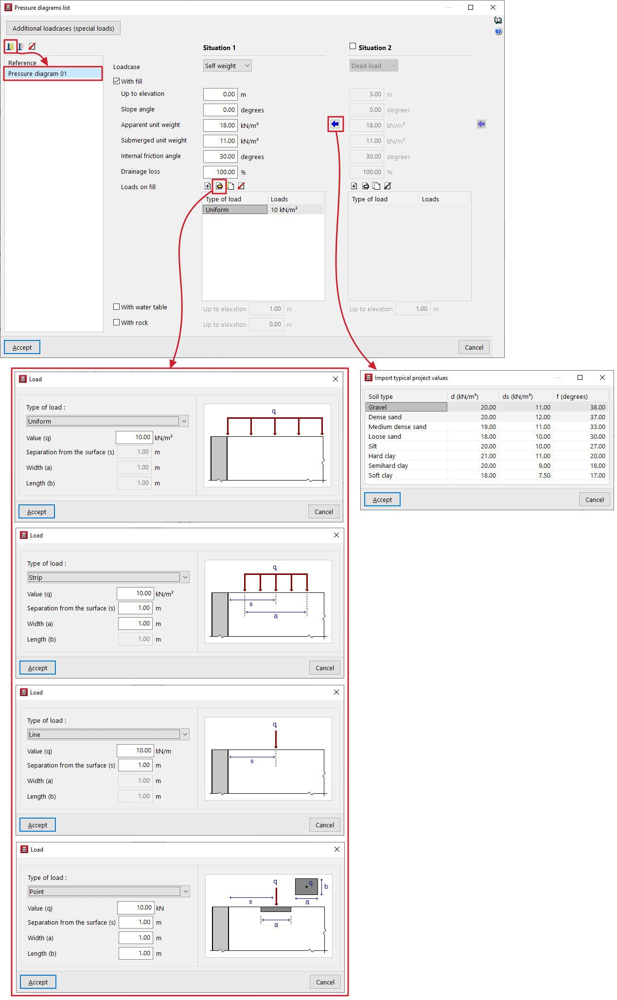Open the help book icon at top right

(x=498, y=20)
